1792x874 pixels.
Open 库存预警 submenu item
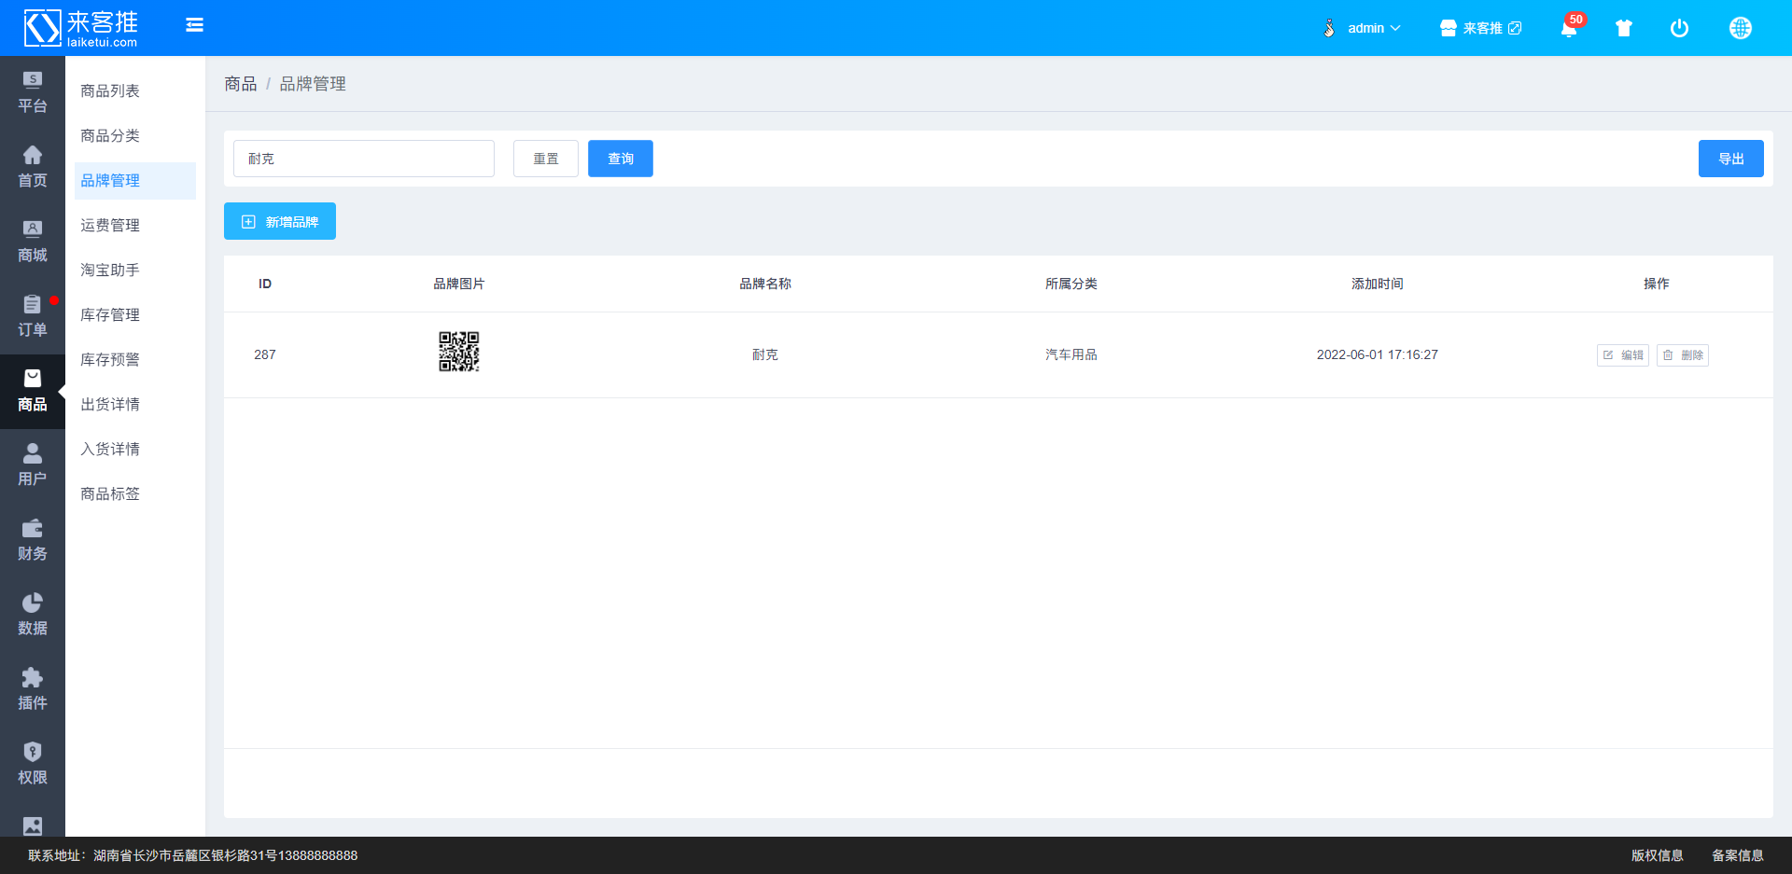[x=110, y=359]
